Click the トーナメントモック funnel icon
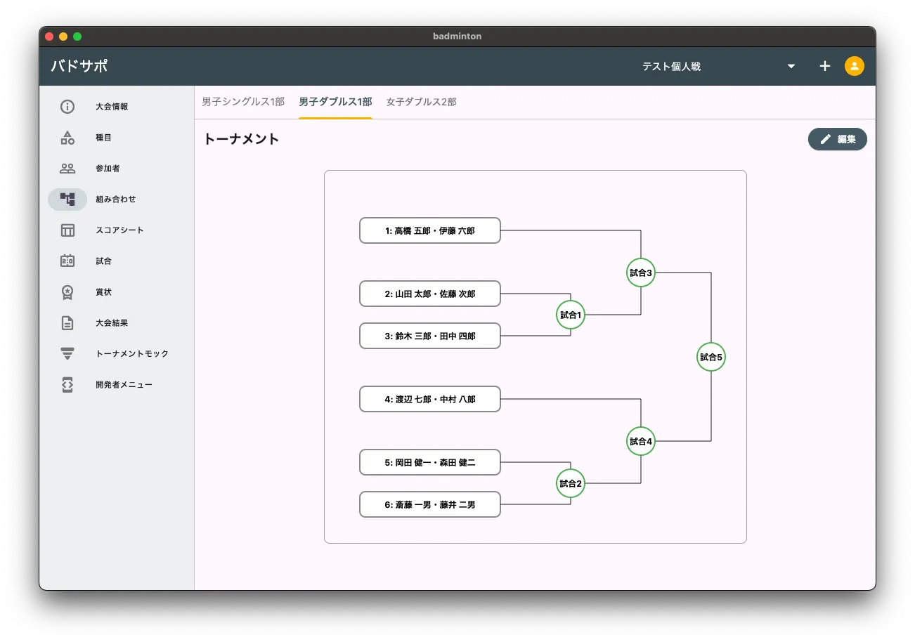 click(67, 354)
